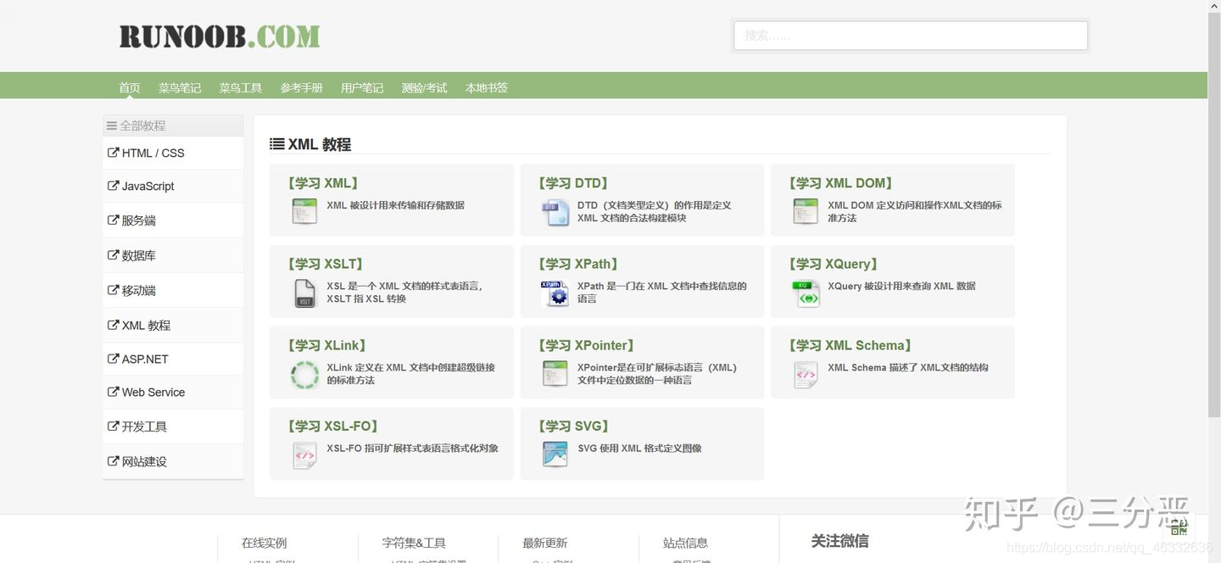This screenshot has height=563, width=1221.
Task: Open 菜鸟工具 in the navigation bar
Action: (x=241, y=87)
